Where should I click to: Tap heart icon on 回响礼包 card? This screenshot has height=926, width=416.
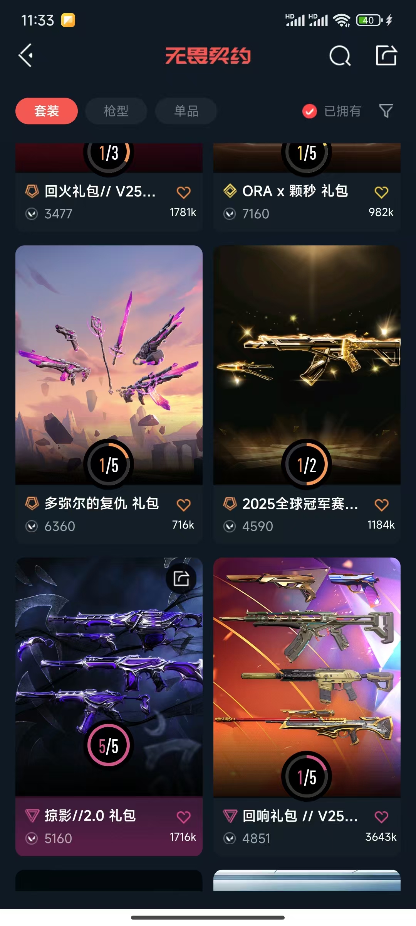(x=381, y=817)
